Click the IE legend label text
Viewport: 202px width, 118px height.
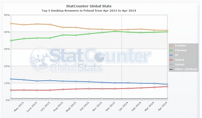coord(177,55)
